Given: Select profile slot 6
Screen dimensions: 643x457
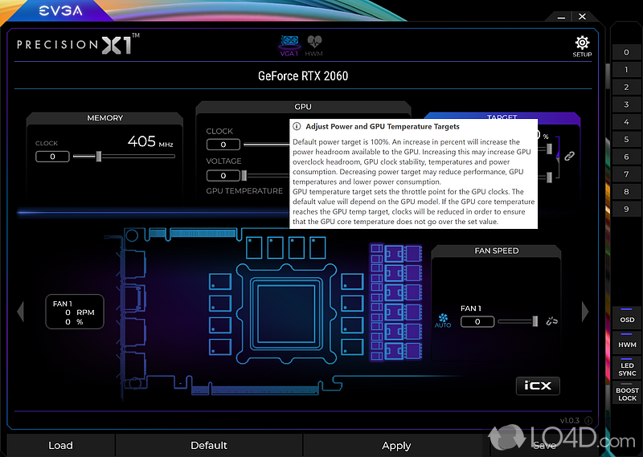Looking at the screenshot, I should 626,157.
